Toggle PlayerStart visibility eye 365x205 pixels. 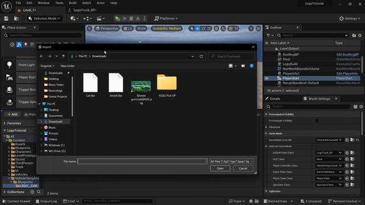[267, 79]
